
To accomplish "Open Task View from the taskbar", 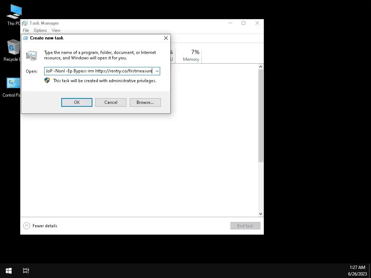I will point(26,271).
